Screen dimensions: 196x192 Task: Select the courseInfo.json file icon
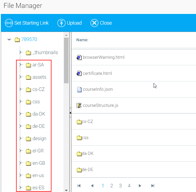[x=79, y=89]
